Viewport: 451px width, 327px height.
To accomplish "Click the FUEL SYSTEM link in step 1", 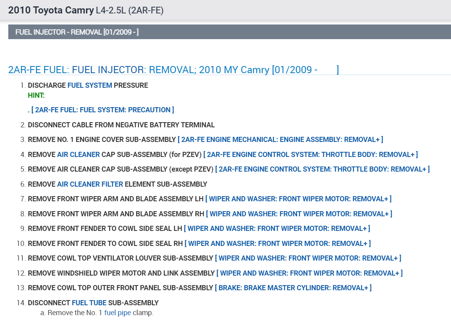I will (x=90, y=85).
